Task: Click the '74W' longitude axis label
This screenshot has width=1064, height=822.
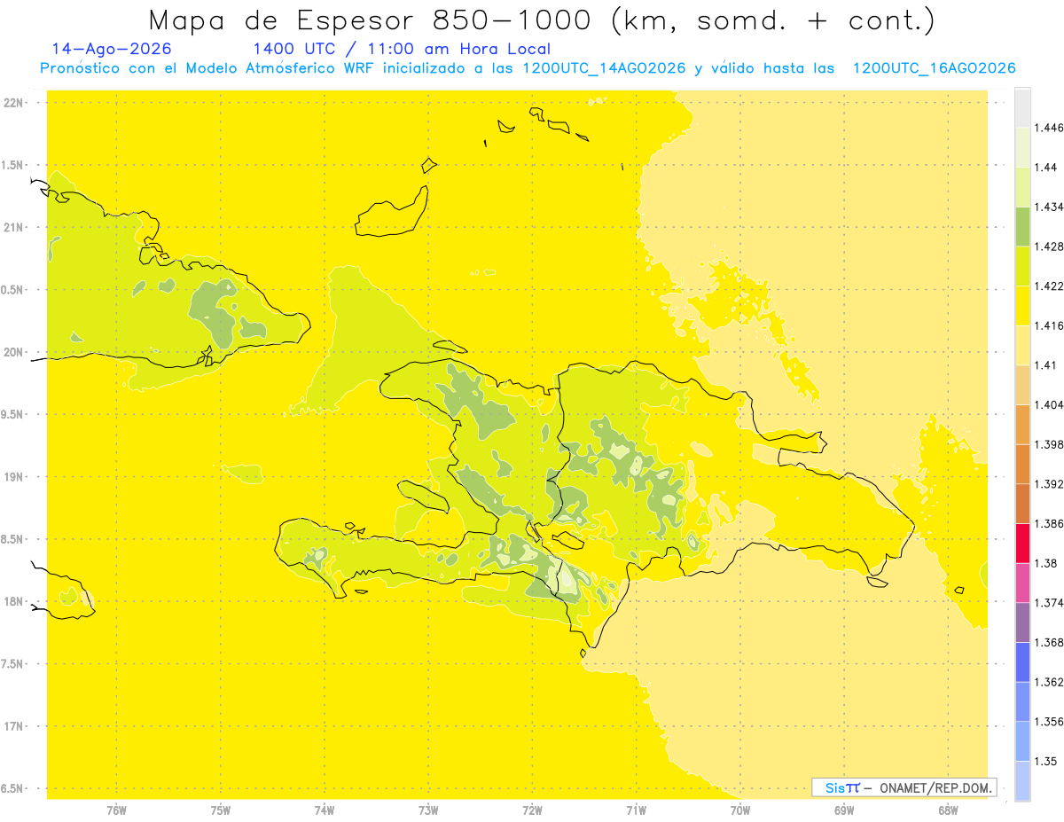Action: coord(325,810)
